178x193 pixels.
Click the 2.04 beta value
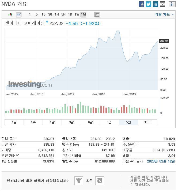[x=172, y=156]
